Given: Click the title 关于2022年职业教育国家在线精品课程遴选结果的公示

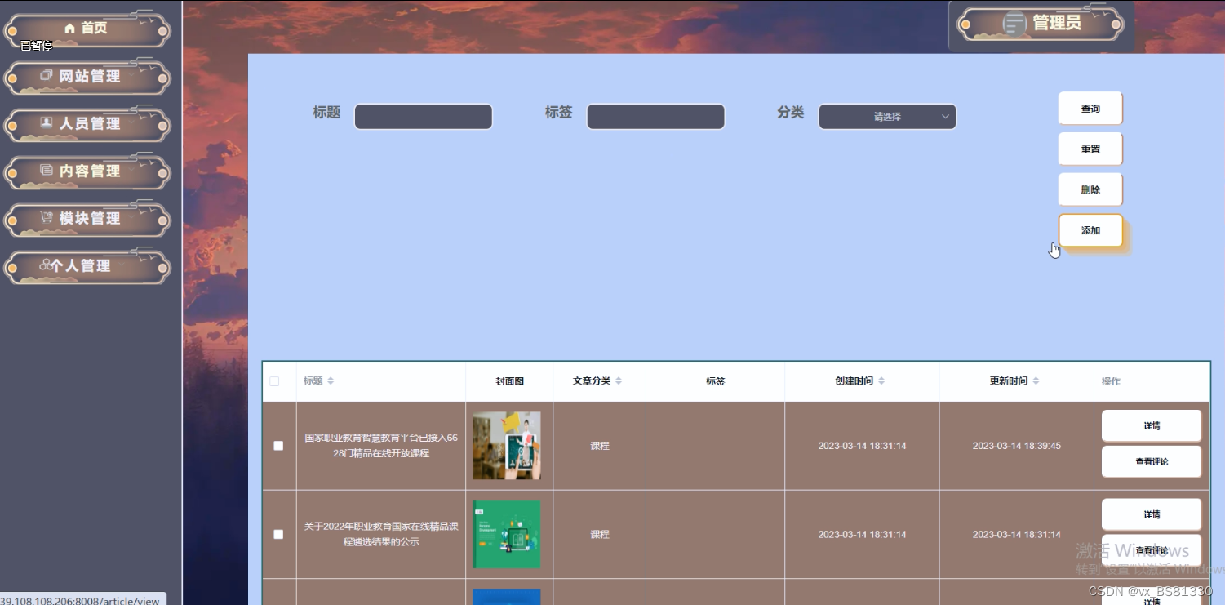Looking at the screenshot, I should click(381, 534).
